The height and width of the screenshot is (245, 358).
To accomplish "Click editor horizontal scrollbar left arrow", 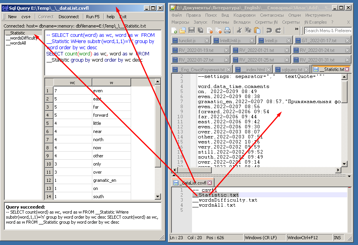I will [x=175, y=170].
